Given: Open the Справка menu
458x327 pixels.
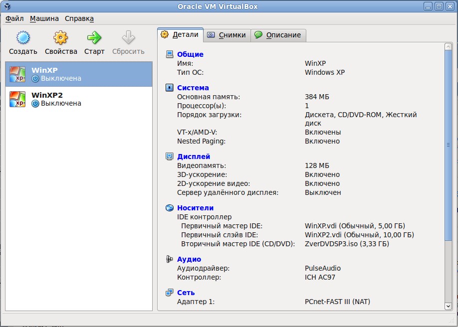Looking at the screenshot, I should (x=79, y=18).
